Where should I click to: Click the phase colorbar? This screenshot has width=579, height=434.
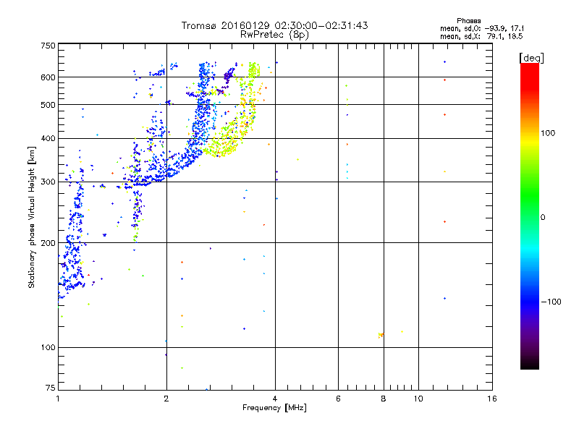coord(530,216)
